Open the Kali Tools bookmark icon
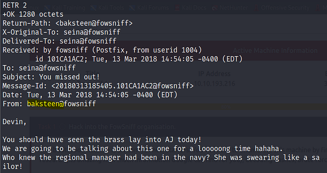This screenshot has height=173, width=327. coord(93,8)
